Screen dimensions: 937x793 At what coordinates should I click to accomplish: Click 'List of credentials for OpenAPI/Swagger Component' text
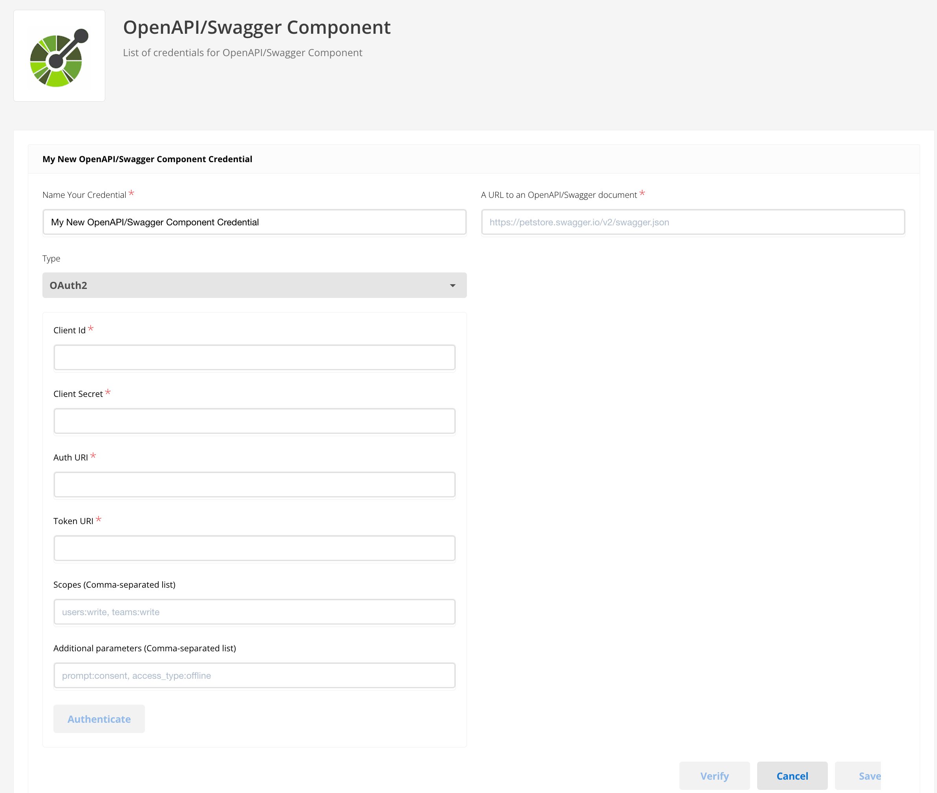(243, 53)
